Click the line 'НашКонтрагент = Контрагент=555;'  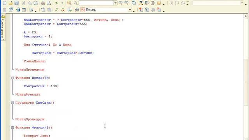56,24
